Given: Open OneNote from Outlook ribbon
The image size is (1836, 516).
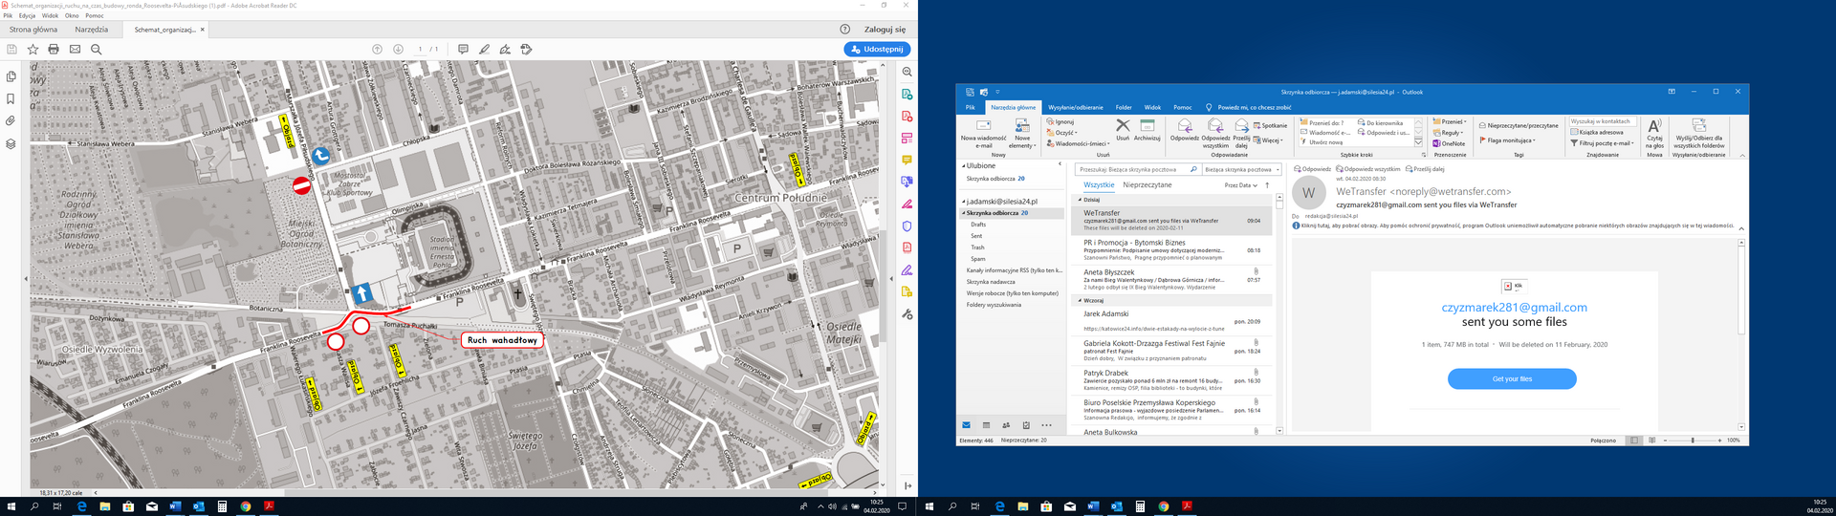Looking at the screenshot, I should [1449, 143].
